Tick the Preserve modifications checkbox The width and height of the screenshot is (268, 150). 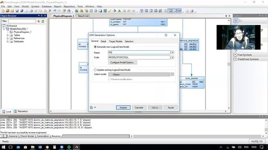109,79
